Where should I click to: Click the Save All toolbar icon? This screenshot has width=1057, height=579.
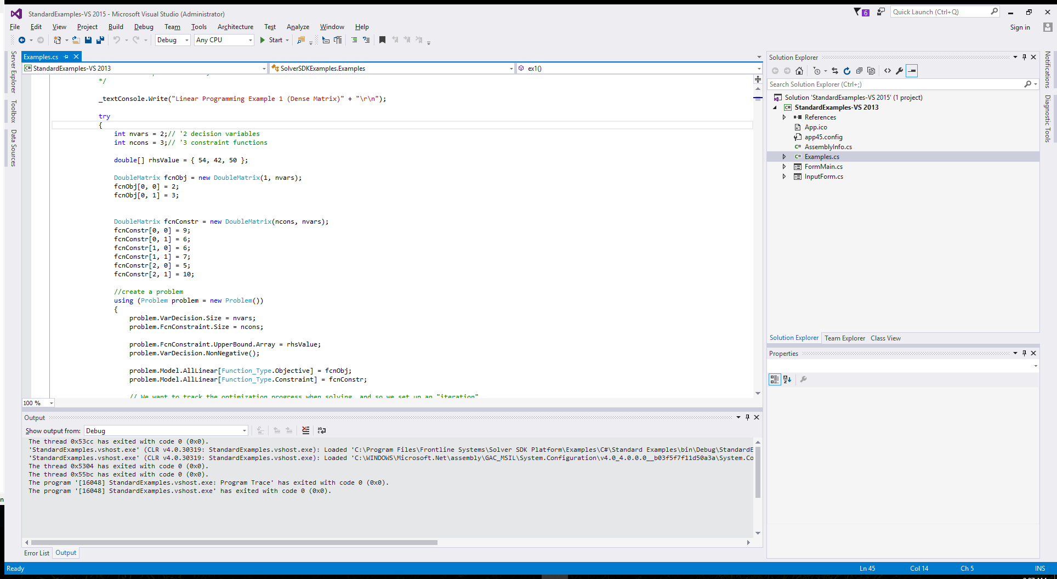point(100,40)
